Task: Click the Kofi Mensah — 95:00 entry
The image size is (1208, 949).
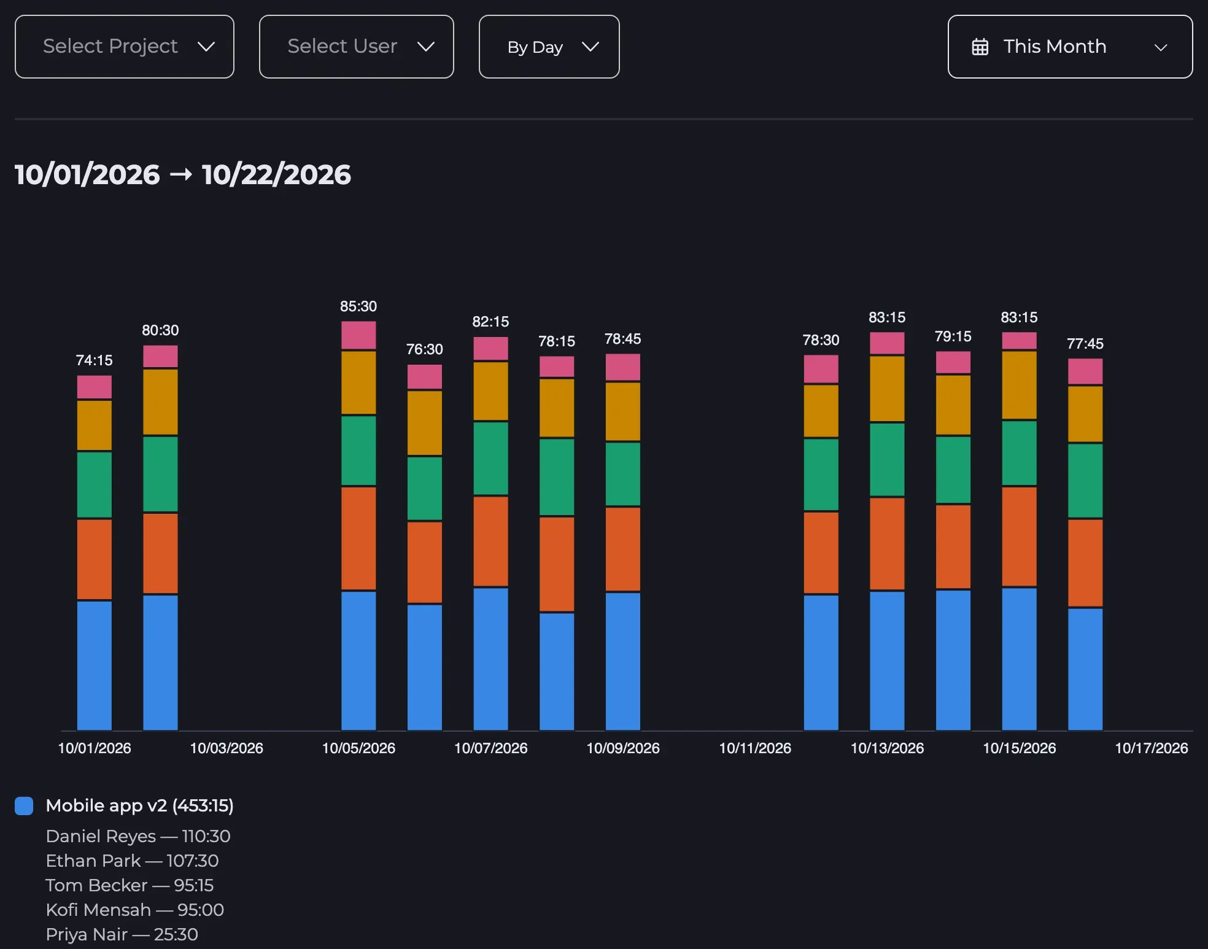Action: 135,910
